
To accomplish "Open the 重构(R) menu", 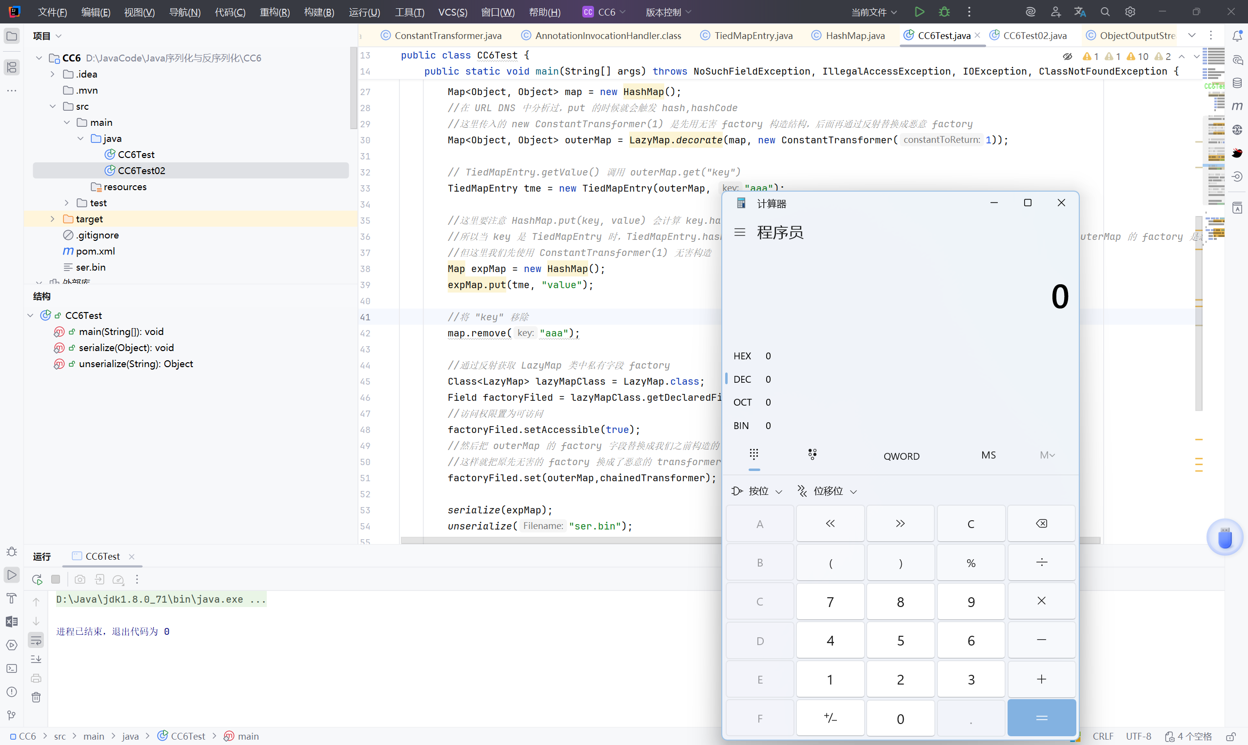I will pyautogui.click(x=275, y=12).
